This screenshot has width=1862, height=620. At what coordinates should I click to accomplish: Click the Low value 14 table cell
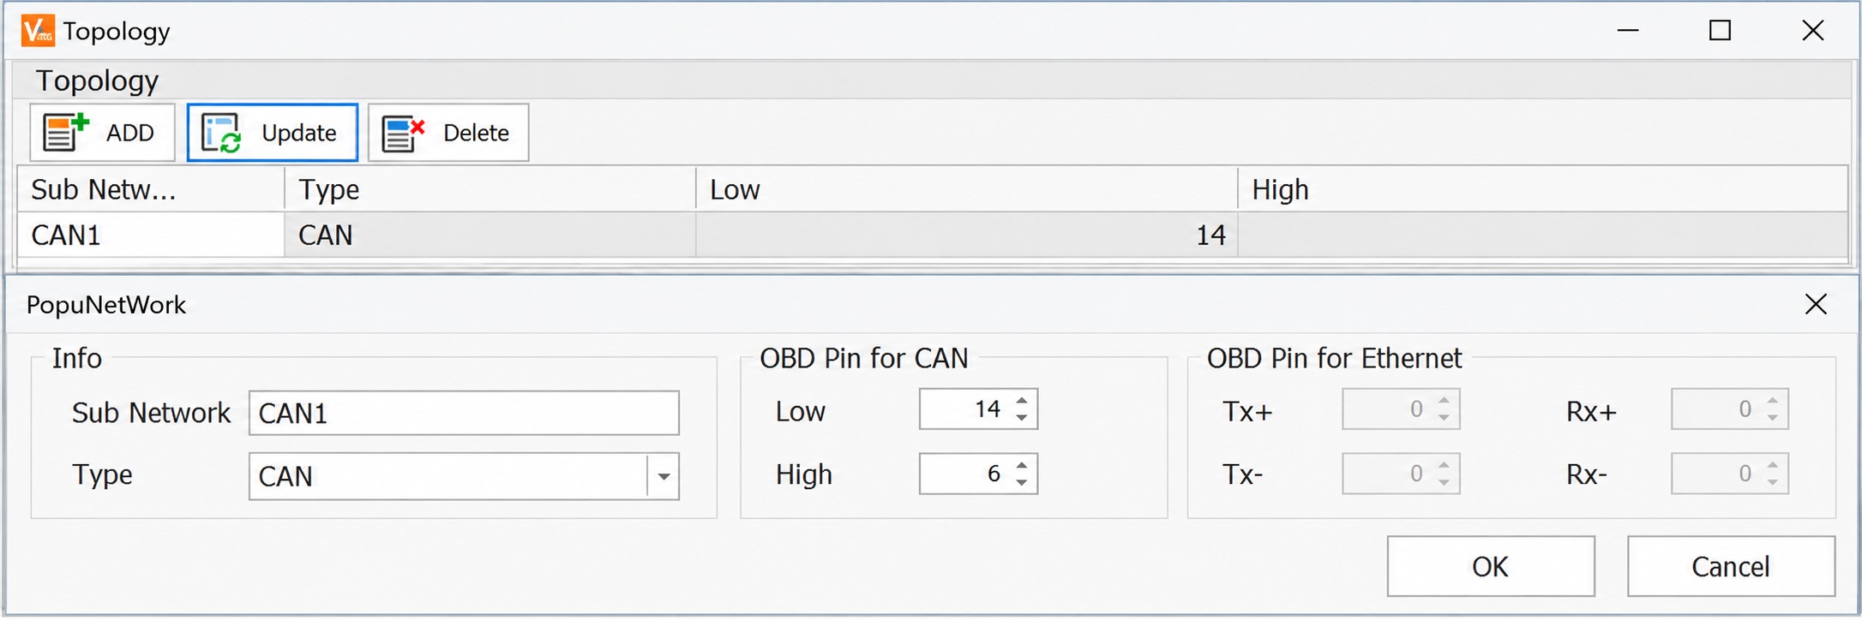[966, 235]
